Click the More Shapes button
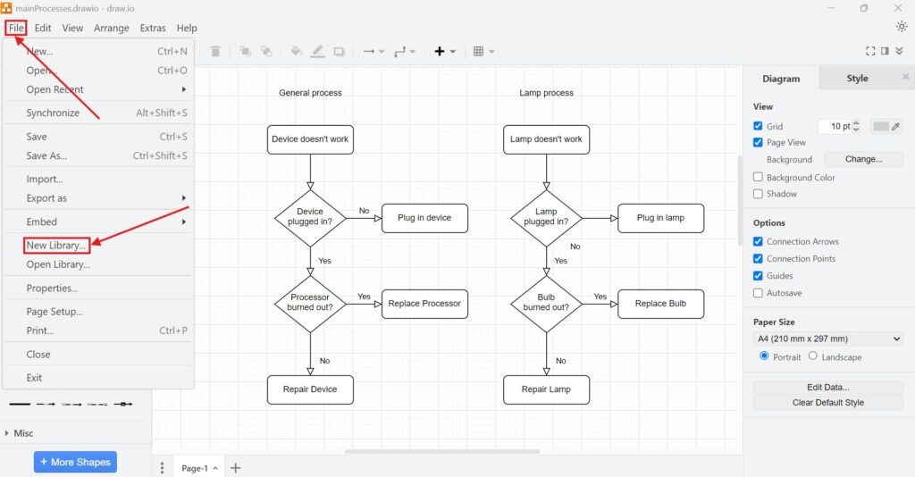The image size is (915, 477). 75,462
